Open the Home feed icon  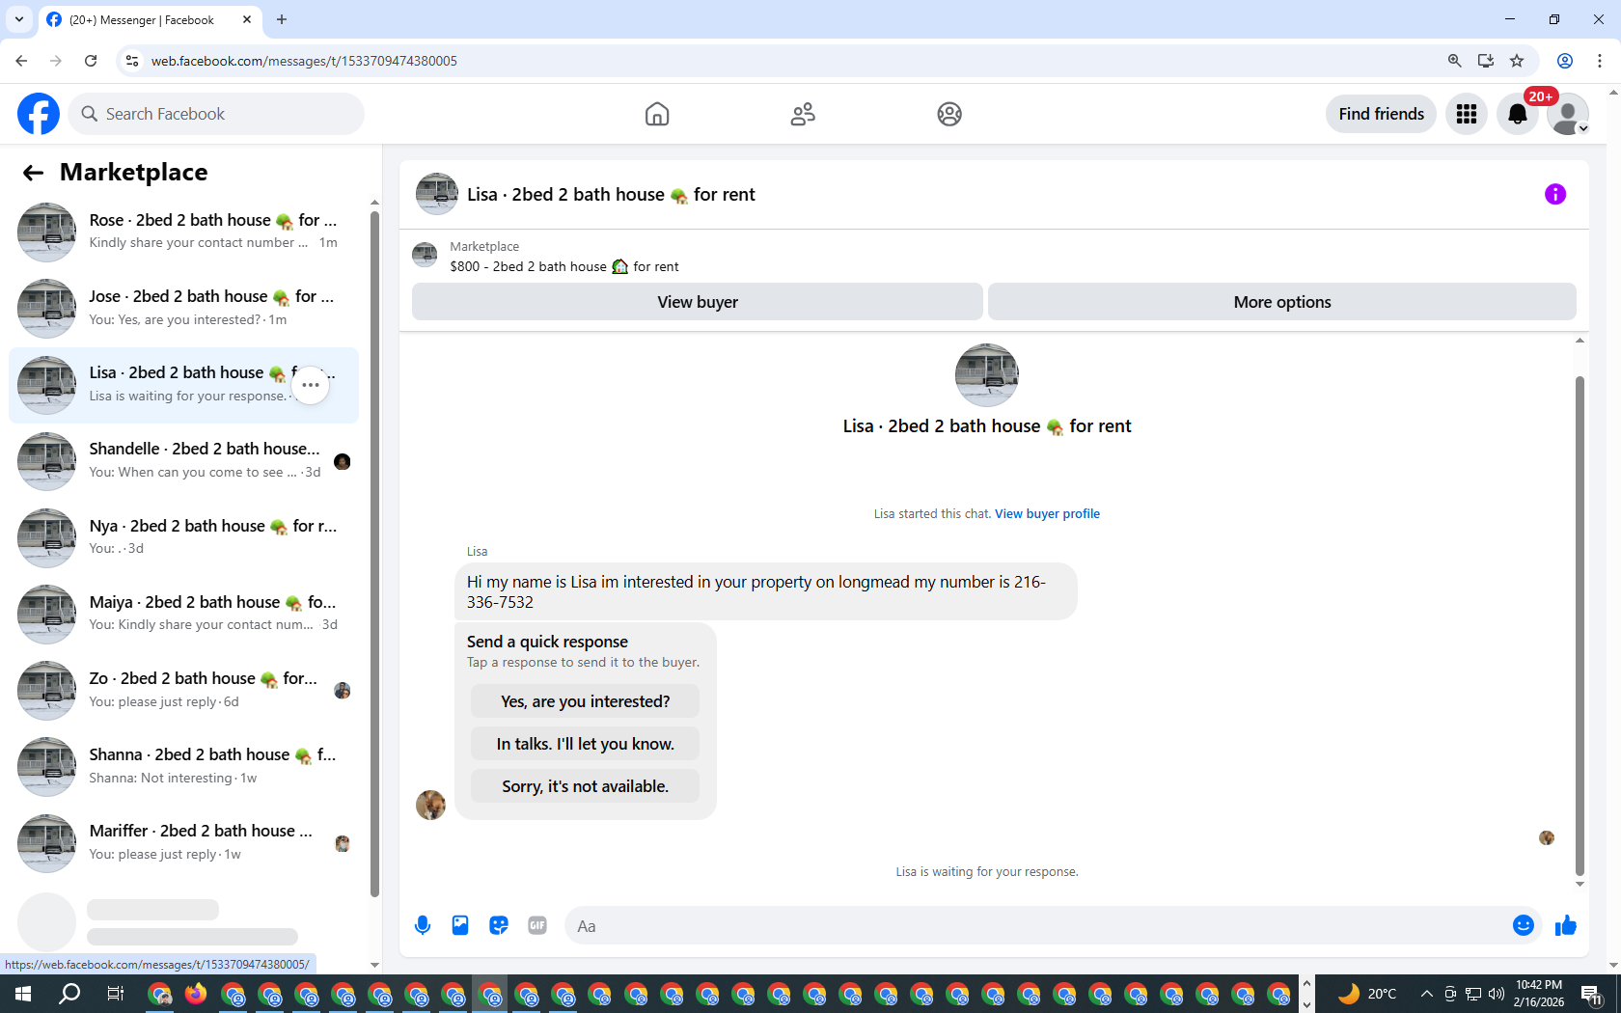[x=657, y=114]
